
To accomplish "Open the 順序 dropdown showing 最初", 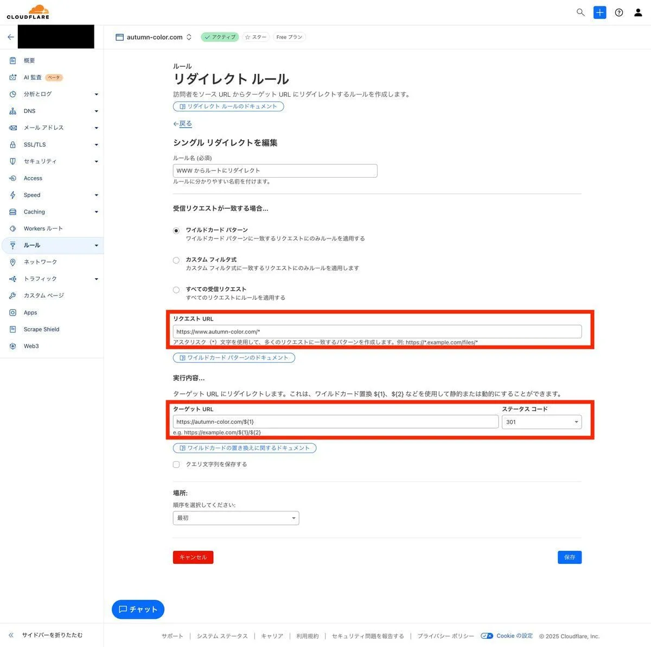I will (x=236, y=518).
